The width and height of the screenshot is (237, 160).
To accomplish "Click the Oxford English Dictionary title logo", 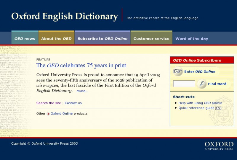I will (65, 16).
